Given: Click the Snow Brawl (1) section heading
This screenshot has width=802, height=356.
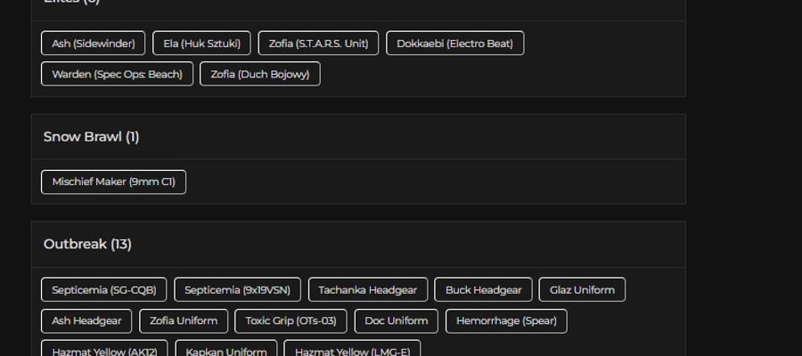Looking at the screenshot, I should [91, 137].
